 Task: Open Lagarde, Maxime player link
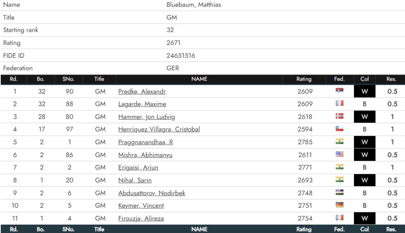(142, 104)
